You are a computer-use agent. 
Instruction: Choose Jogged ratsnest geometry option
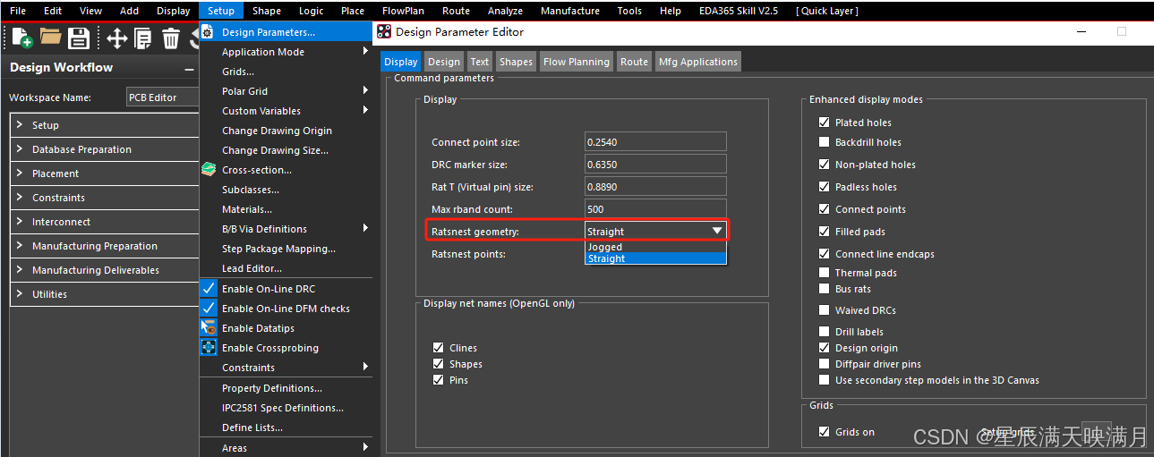coord(655,247)
